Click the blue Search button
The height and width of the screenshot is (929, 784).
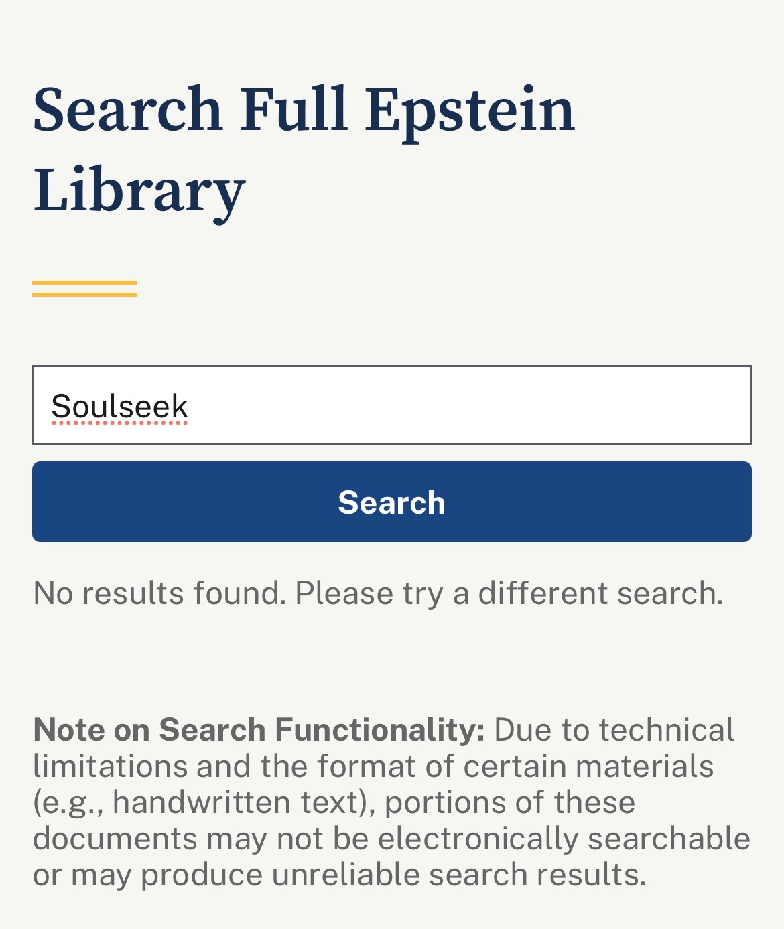(x=391, y=502)
